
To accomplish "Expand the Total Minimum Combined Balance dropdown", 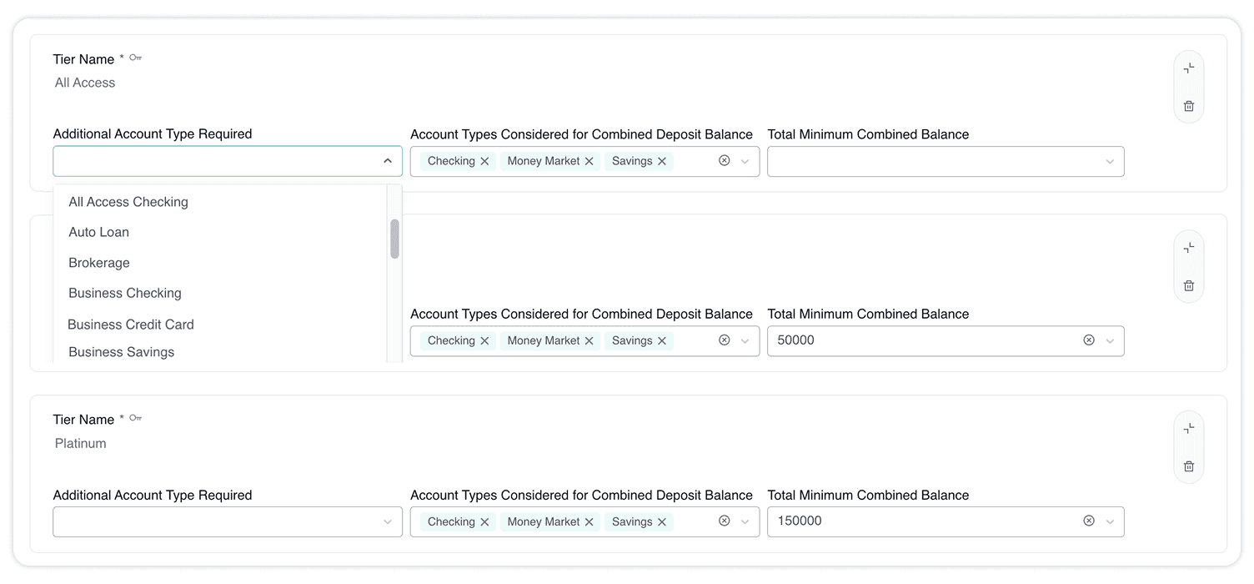I will [1110, 161].
